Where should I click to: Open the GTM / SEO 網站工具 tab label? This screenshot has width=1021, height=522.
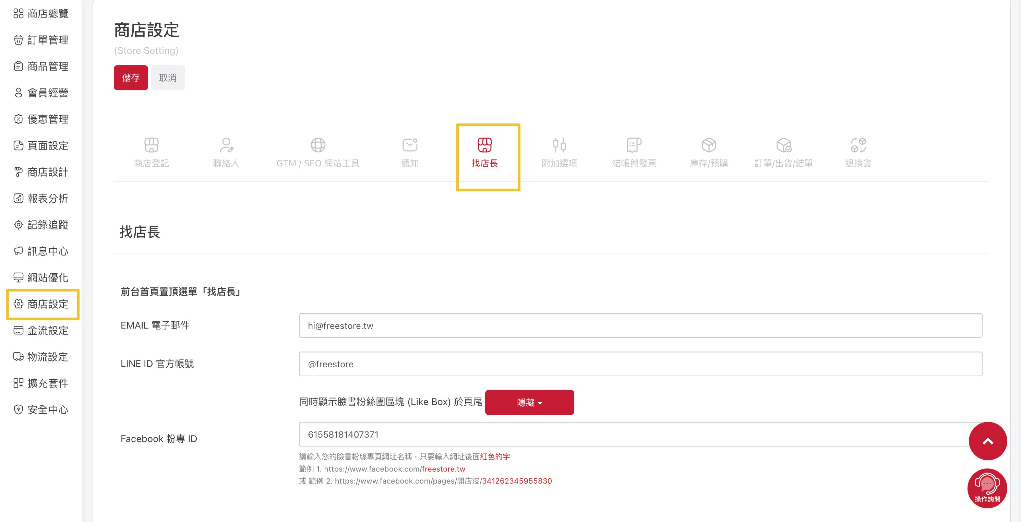(x=318, y=163)
